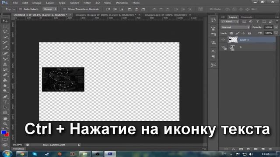Open the Auto-Select Group dropdown
The height and width of the screenshot is (157, 280).
click(x=50, y=9)
